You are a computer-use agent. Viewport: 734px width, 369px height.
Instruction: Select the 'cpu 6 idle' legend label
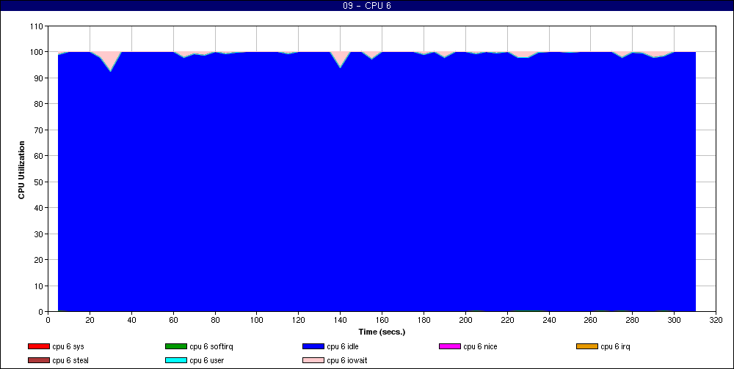point(343,346)
